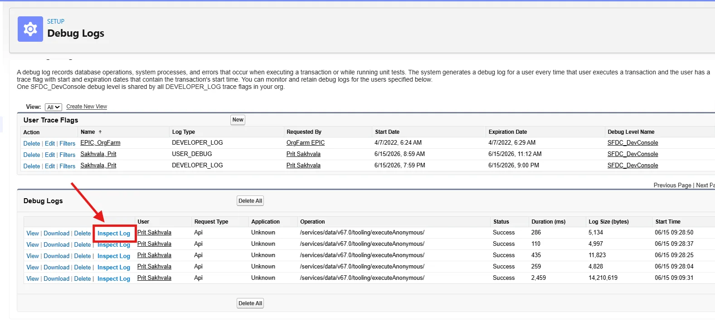Go to the Previous Page link
The width and height of the screenshot is (715, 322).
coord(672,185)
